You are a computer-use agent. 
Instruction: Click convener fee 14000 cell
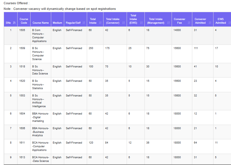[182, 36]
